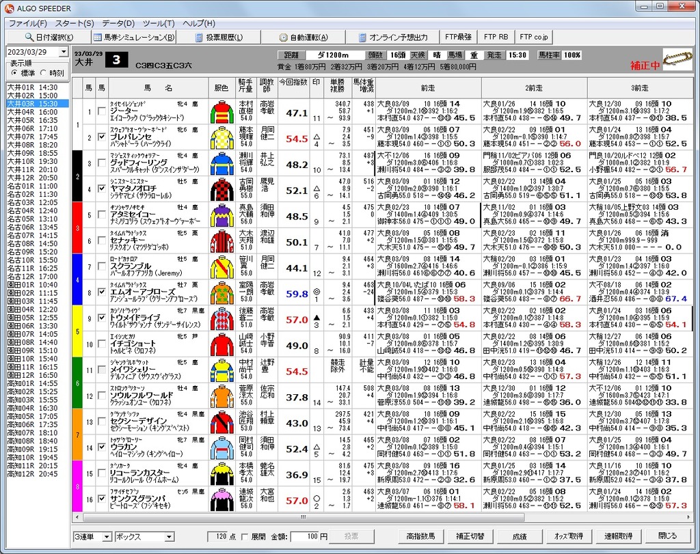Select the 時刻 display order radio button
The width and height of the screenshot is (700, 554).
(43, 72)
